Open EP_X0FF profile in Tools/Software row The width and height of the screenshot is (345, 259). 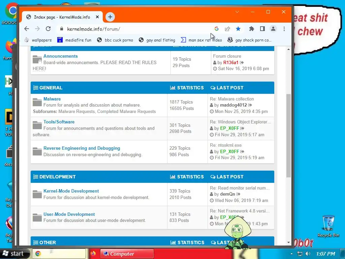[229, 128]
